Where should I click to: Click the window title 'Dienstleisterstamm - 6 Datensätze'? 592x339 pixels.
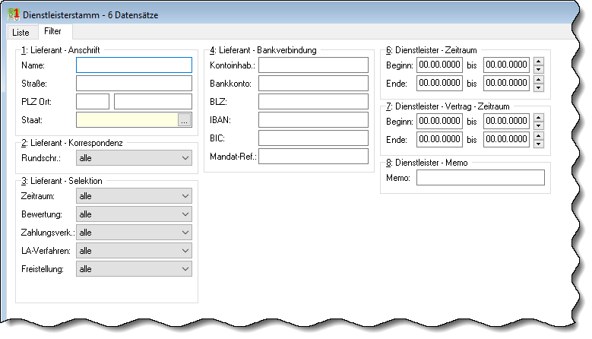(90, 15)
